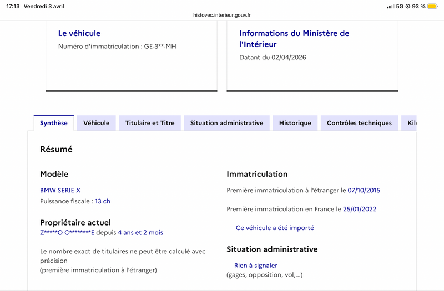The height and width of the screenshot is (291, 444).
Task: Click the 'Immatriculation' heading
Action: point(257,174)
